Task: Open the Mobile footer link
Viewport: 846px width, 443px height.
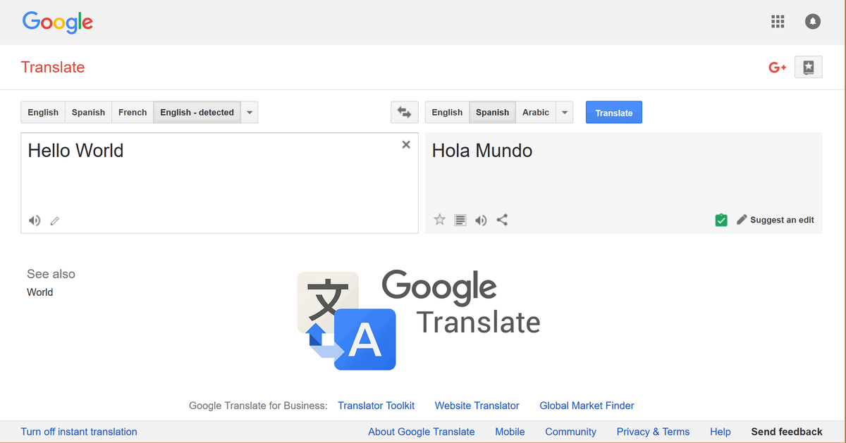Action: (x=510, y=432)
